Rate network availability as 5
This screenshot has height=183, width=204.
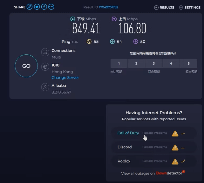pyautogui.click(x=188, y=63)
